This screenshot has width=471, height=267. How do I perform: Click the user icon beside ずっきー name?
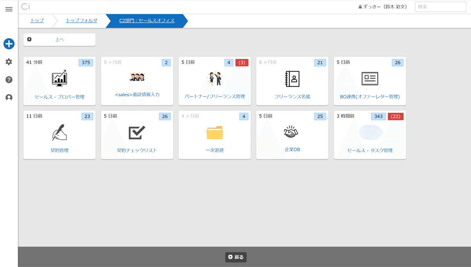[360, 7]
